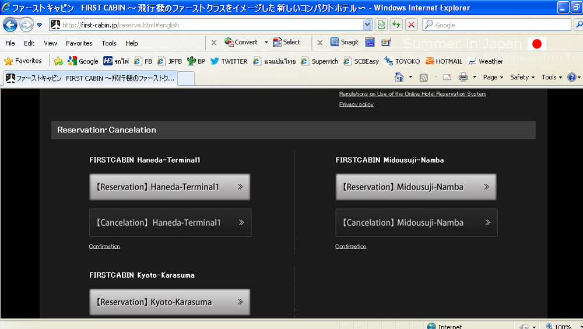Refresh the page with the green arrows icon
The width and height of the screenshot is (583, 329).
[x=396, y=25]
